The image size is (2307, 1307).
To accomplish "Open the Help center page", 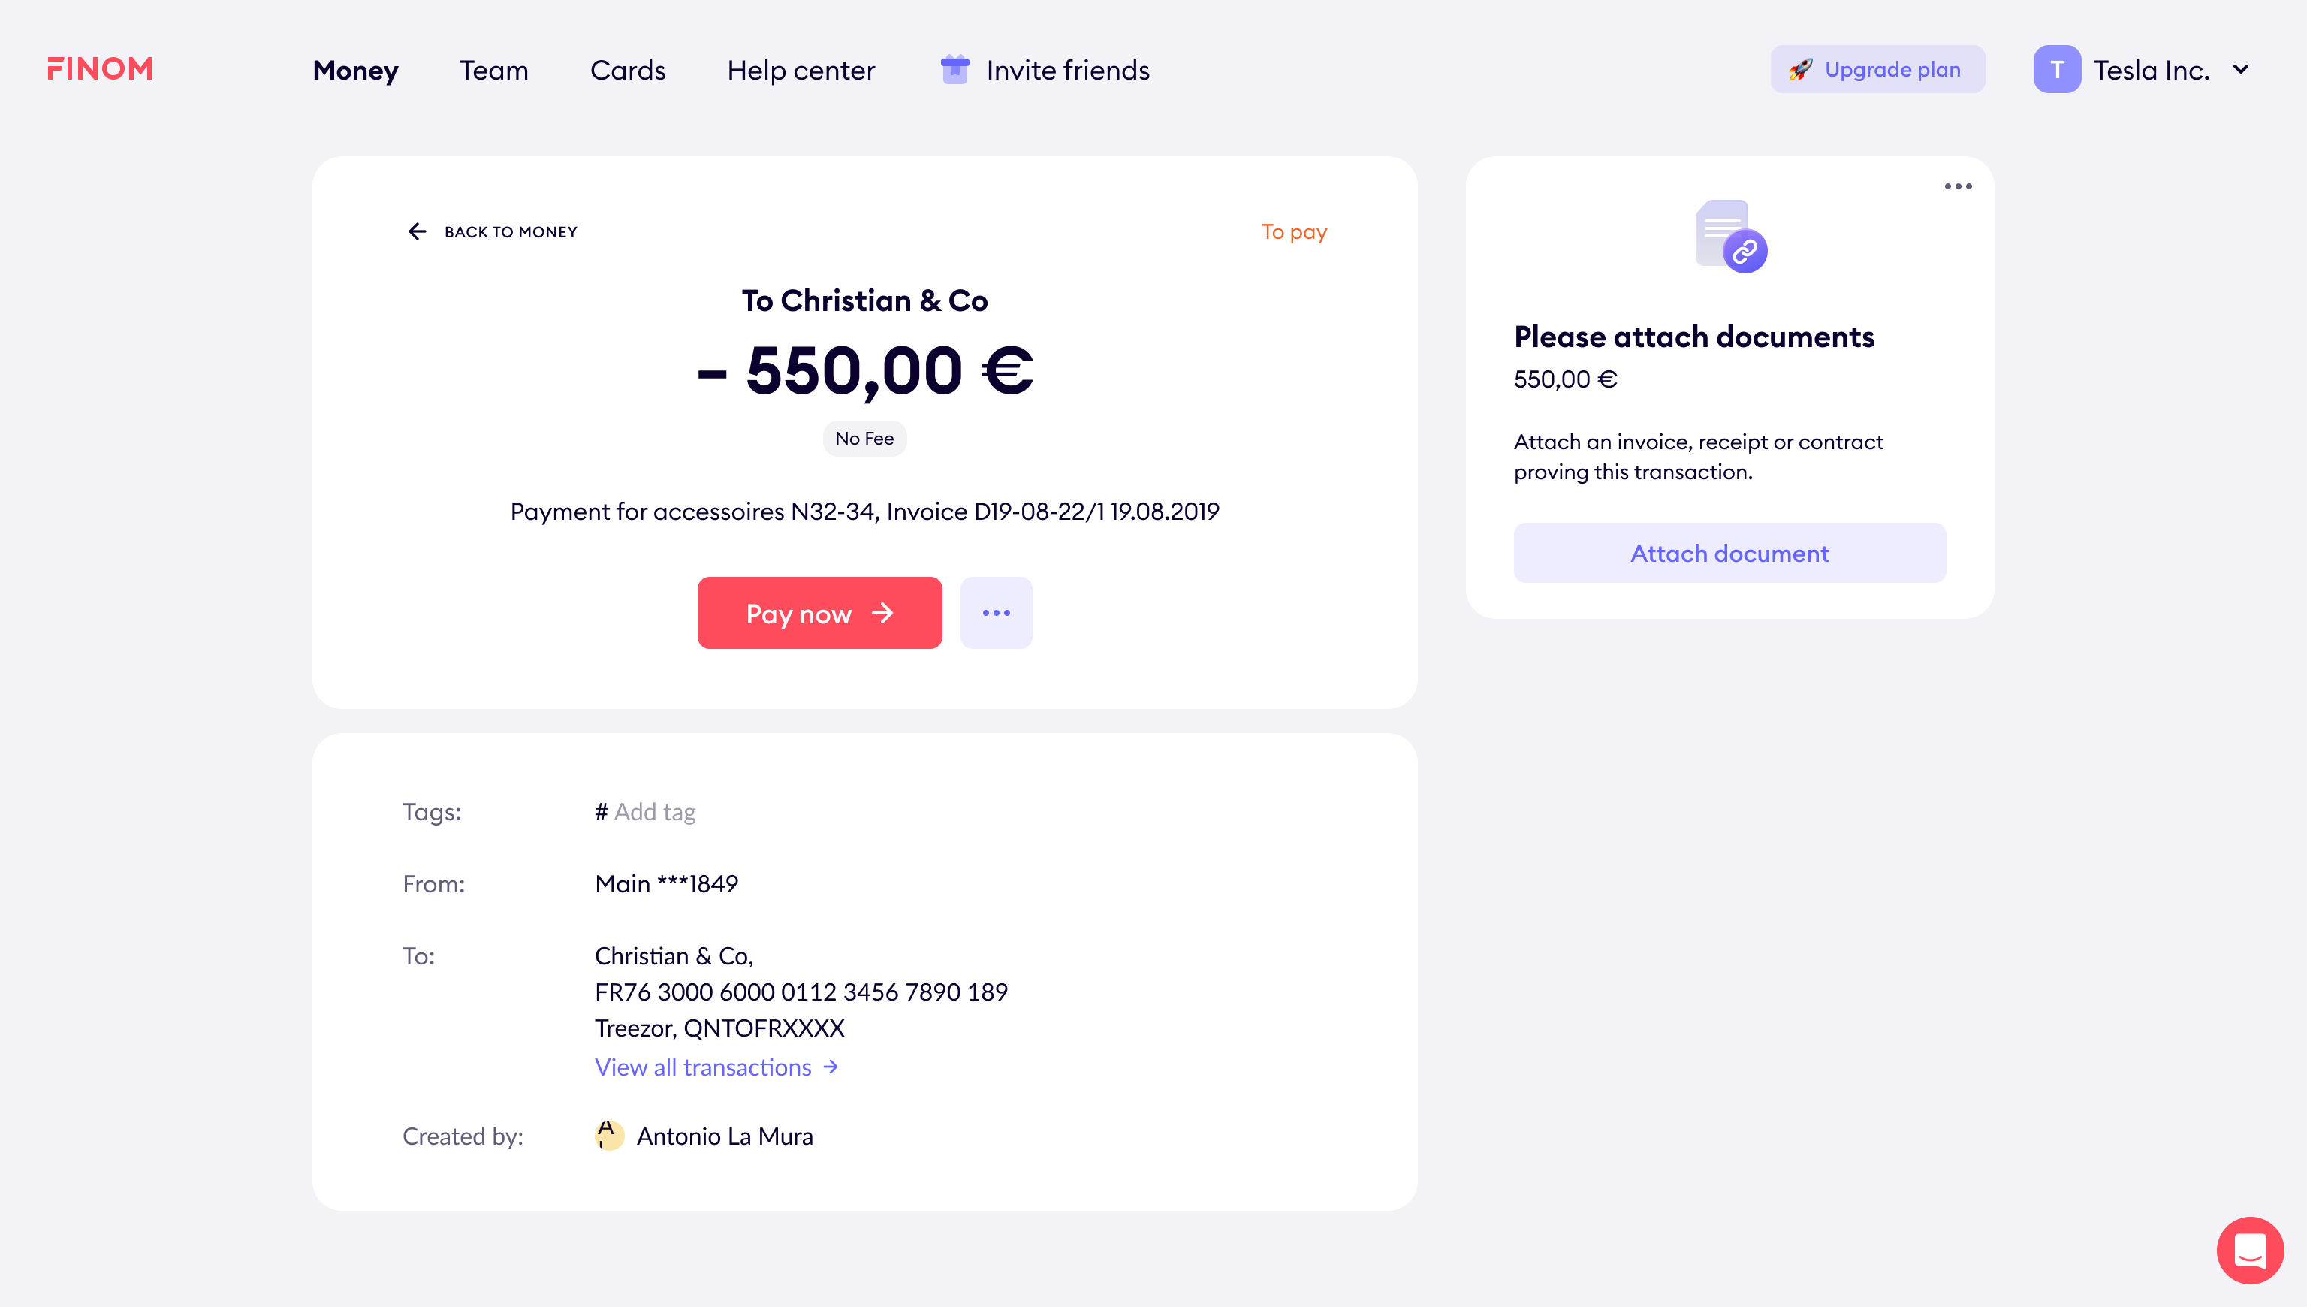I will pos(801,70).
